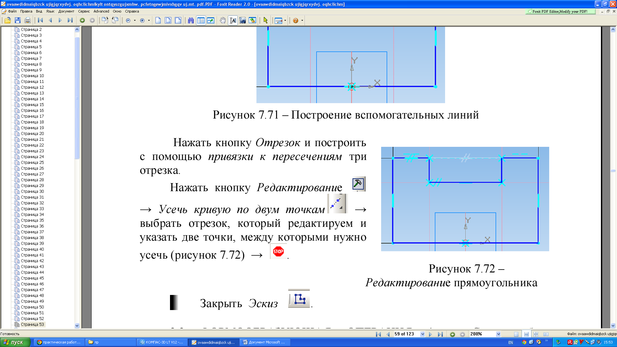The width and height of the screenshot is (617, 347).
Task: Set view to Fit Width icon
Action: pyautogui.click(x=178, y=20)
